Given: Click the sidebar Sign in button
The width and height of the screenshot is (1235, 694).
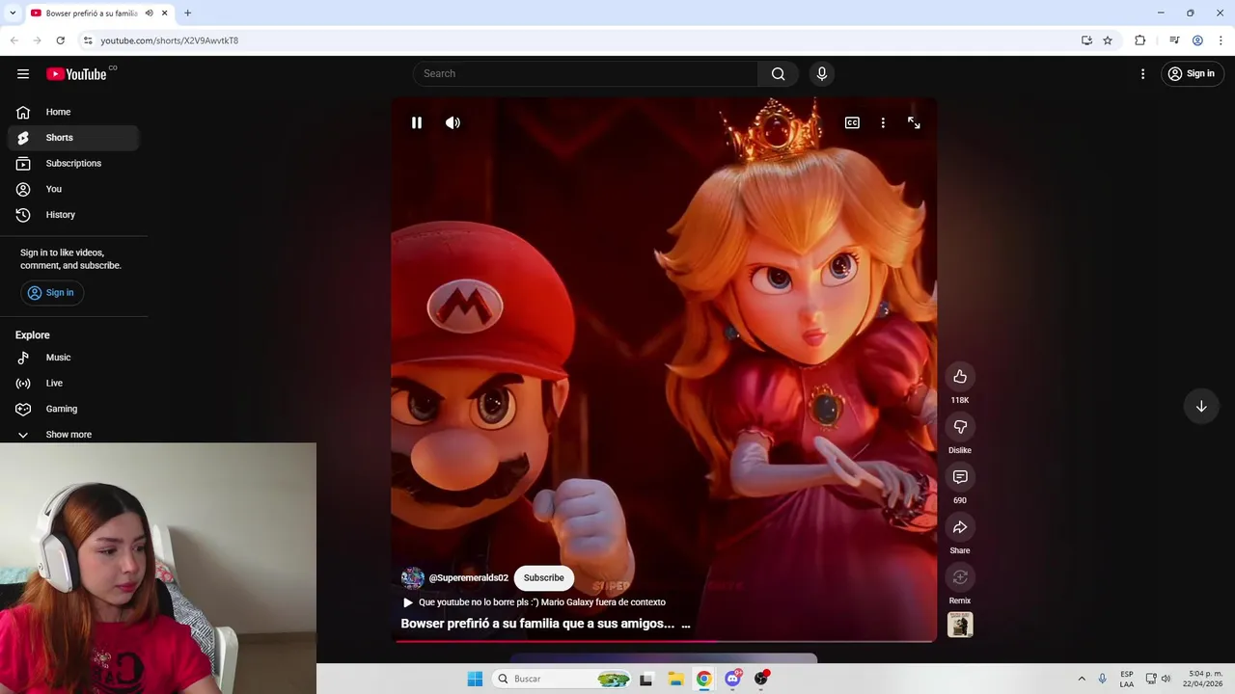Looking at the screenshot, I should pos(52,293).
